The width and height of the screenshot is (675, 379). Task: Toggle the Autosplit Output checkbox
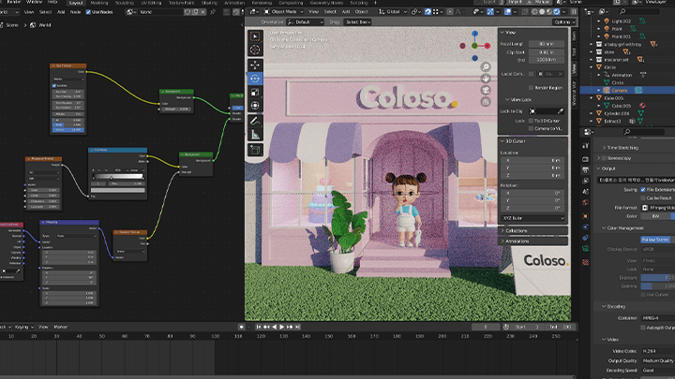(643, 328)
